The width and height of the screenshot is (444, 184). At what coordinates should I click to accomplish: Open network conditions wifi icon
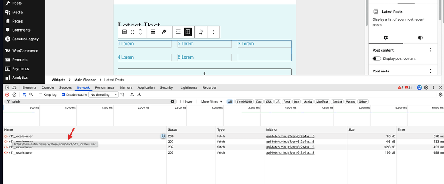pos(122,94)
